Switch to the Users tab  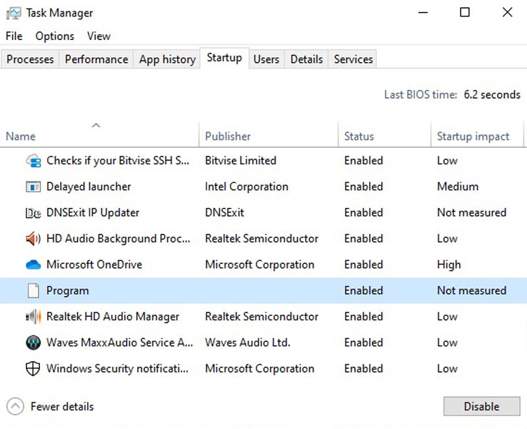[266, 59]
